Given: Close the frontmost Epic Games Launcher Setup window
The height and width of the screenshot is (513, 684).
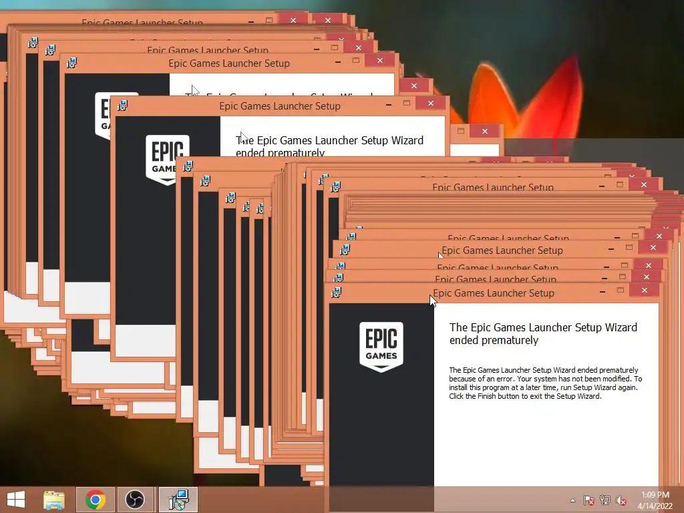Looking at the screenshot, I should 645,291.
